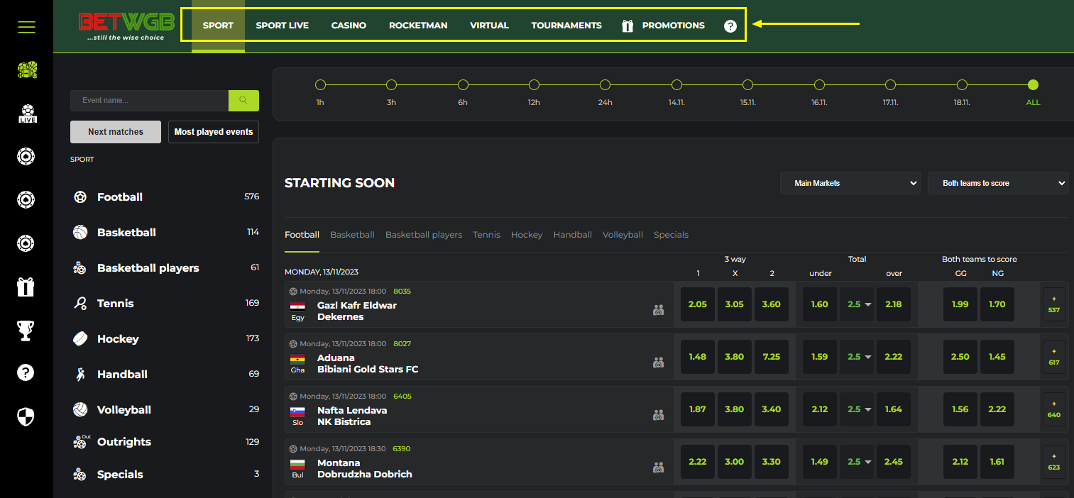Open the CASINO menu in the top navigation
1074x498 pixels.
[x=349, y=25]
